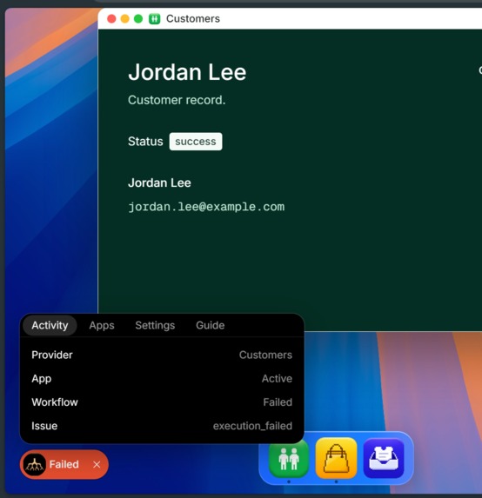Click the Active app value

click(277, 379)
